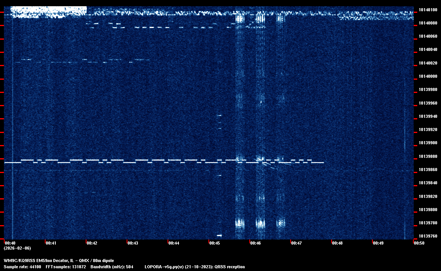
Task: Click the 10139980 frequency label
Action: click(x=428, y=89)
